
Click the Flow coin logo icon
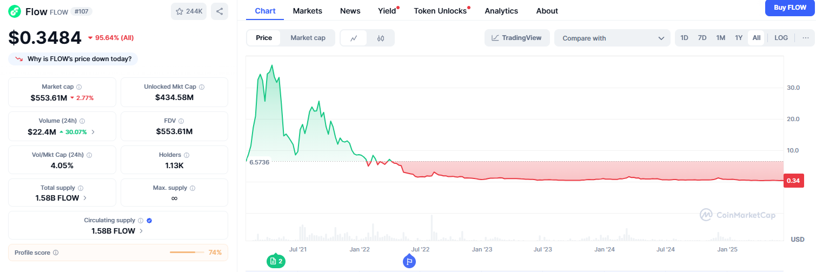pyautogui.click(x=15, y=11)
